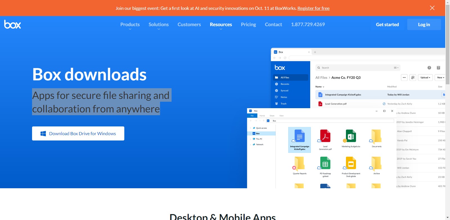Click the Windows logo on download button

pyautogui.click(x=43, y=133)
